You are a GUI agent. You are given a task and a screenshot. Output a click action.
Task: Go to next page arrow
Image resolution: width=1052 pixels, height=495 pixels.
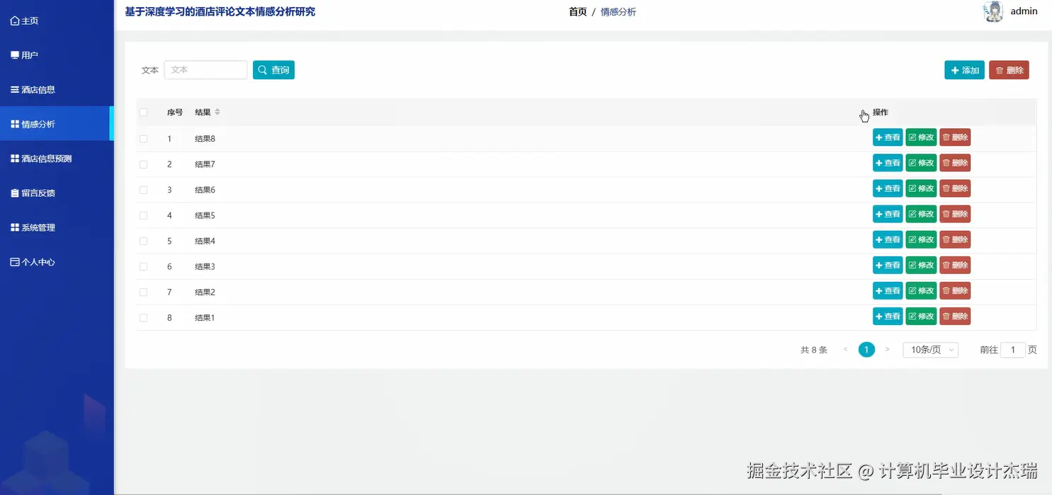pos(887,350)
